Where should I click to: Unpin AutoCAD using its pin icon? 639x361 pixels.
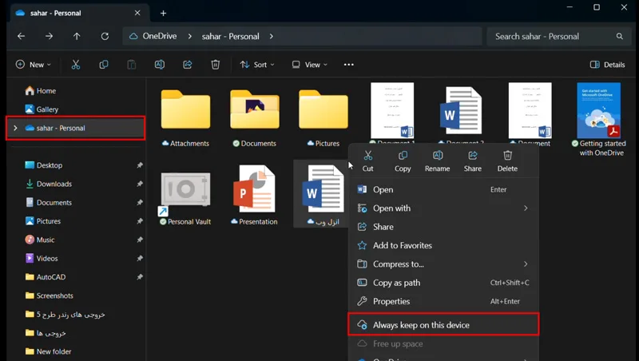[140, 277]
